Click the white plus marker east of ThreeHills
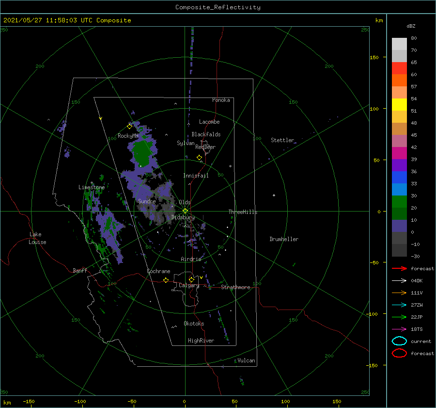Screen dimensions: 436x408 (274, 195)
